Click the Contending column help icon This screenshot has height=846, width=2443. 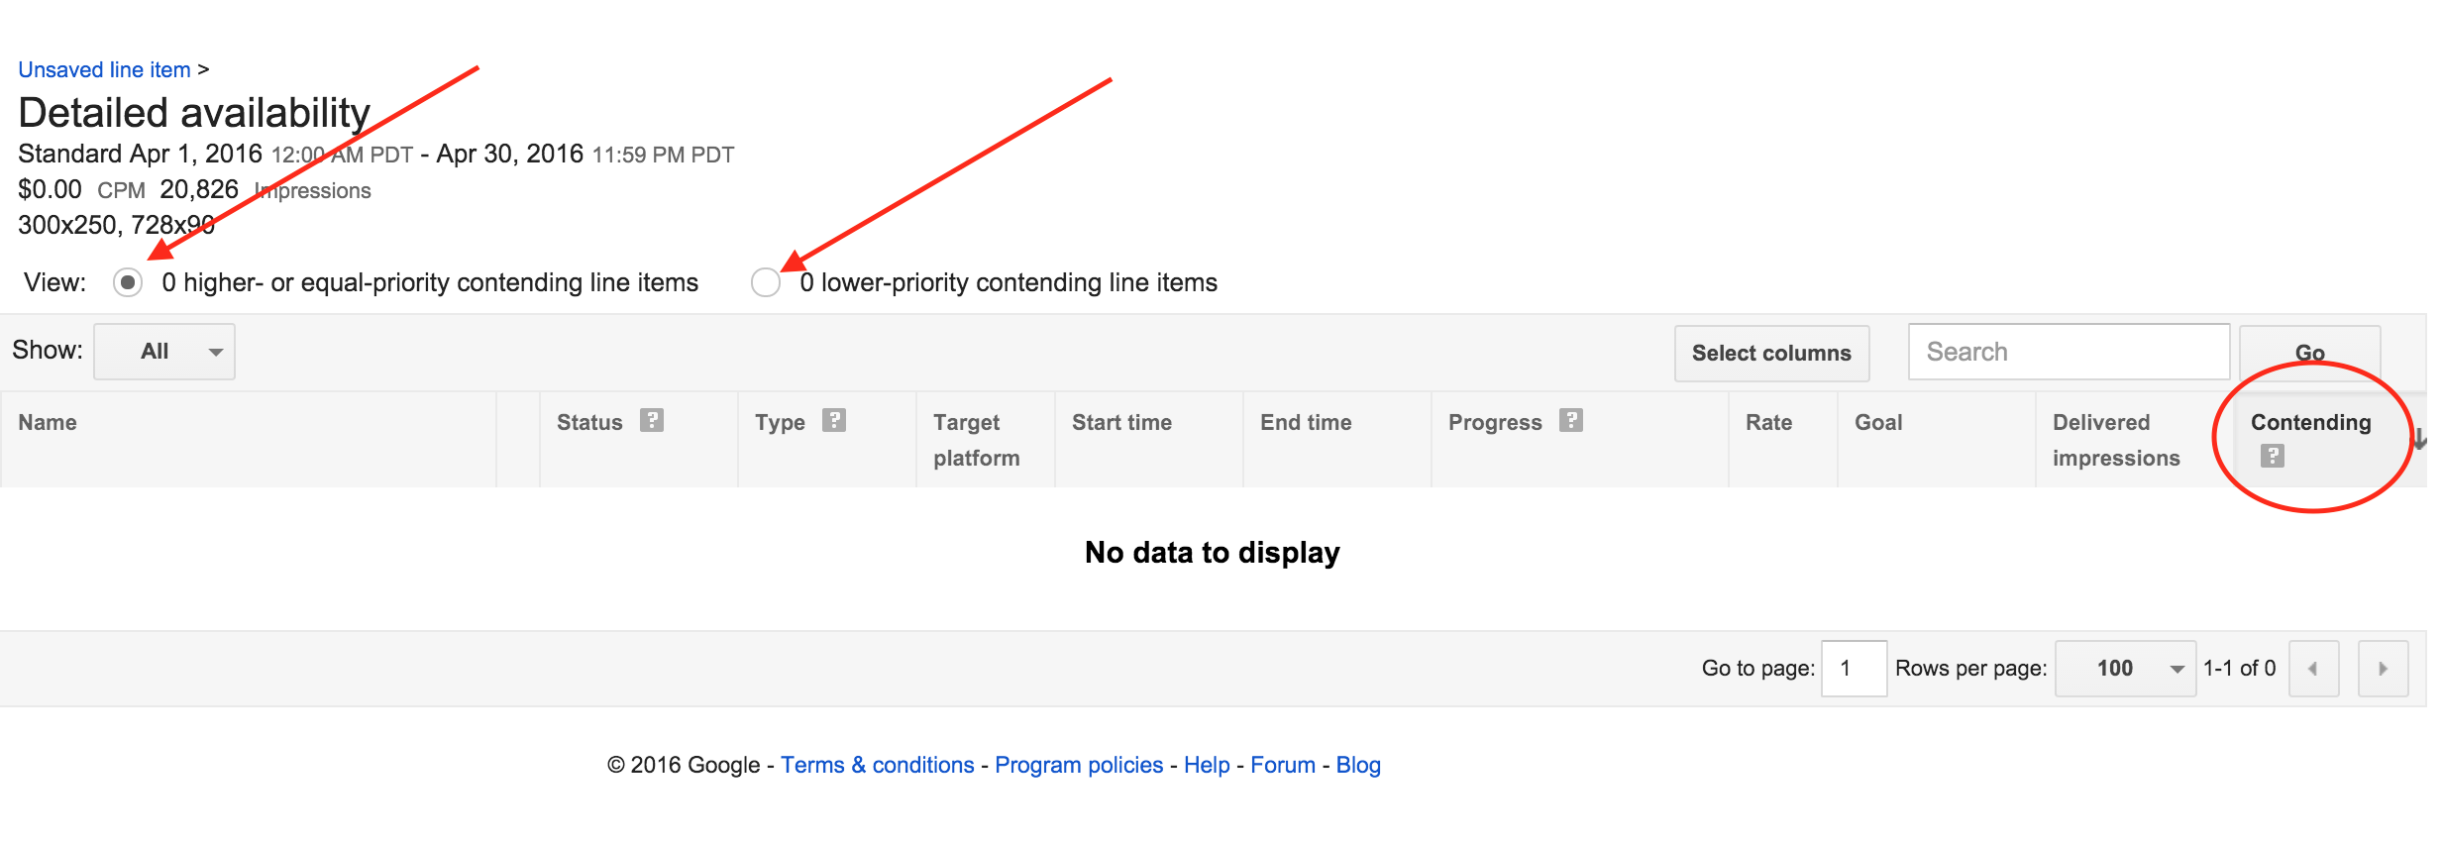point(2272,456)
